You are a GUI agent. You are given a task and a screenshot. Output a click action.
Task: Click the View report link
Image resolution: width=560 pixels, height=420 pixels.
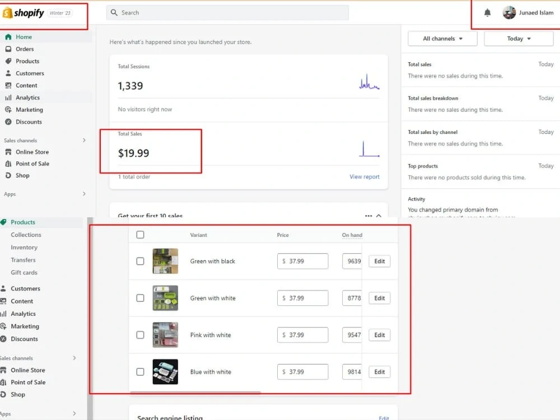pyautogui.click(x=365, y=176)
